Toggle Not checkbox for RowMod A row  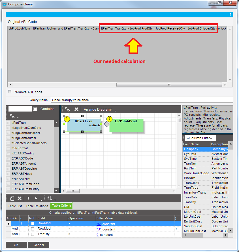(33, 223)
